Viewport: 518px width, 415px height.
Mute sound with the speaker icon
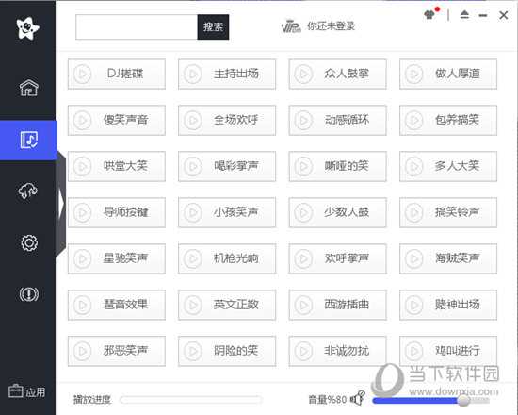(358, 398)
